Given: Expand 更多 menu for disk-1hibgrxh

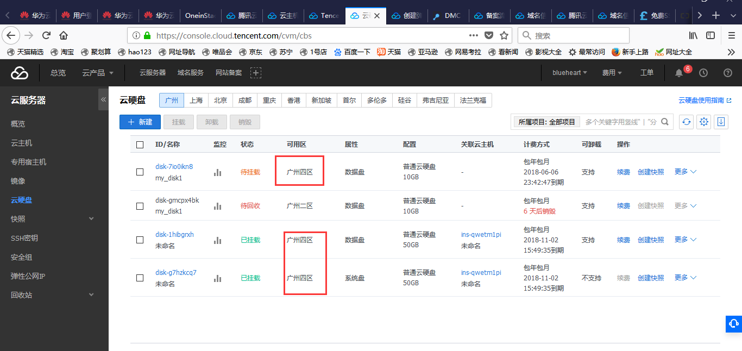Looking at the screenshot, I should [685, 240].
